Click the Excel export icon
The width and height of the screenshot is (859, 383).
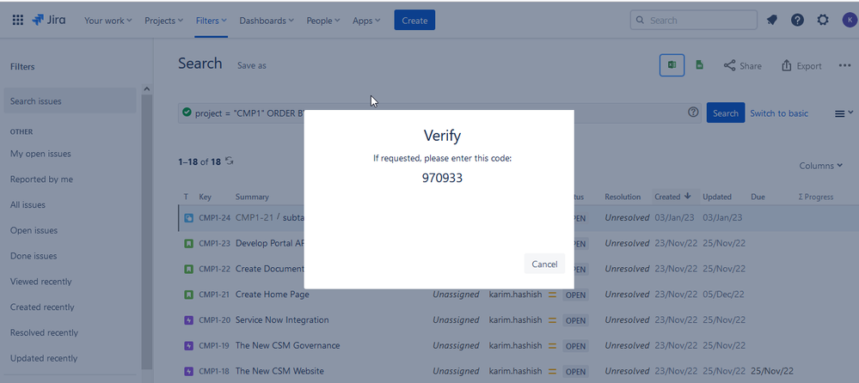point(672,65)
